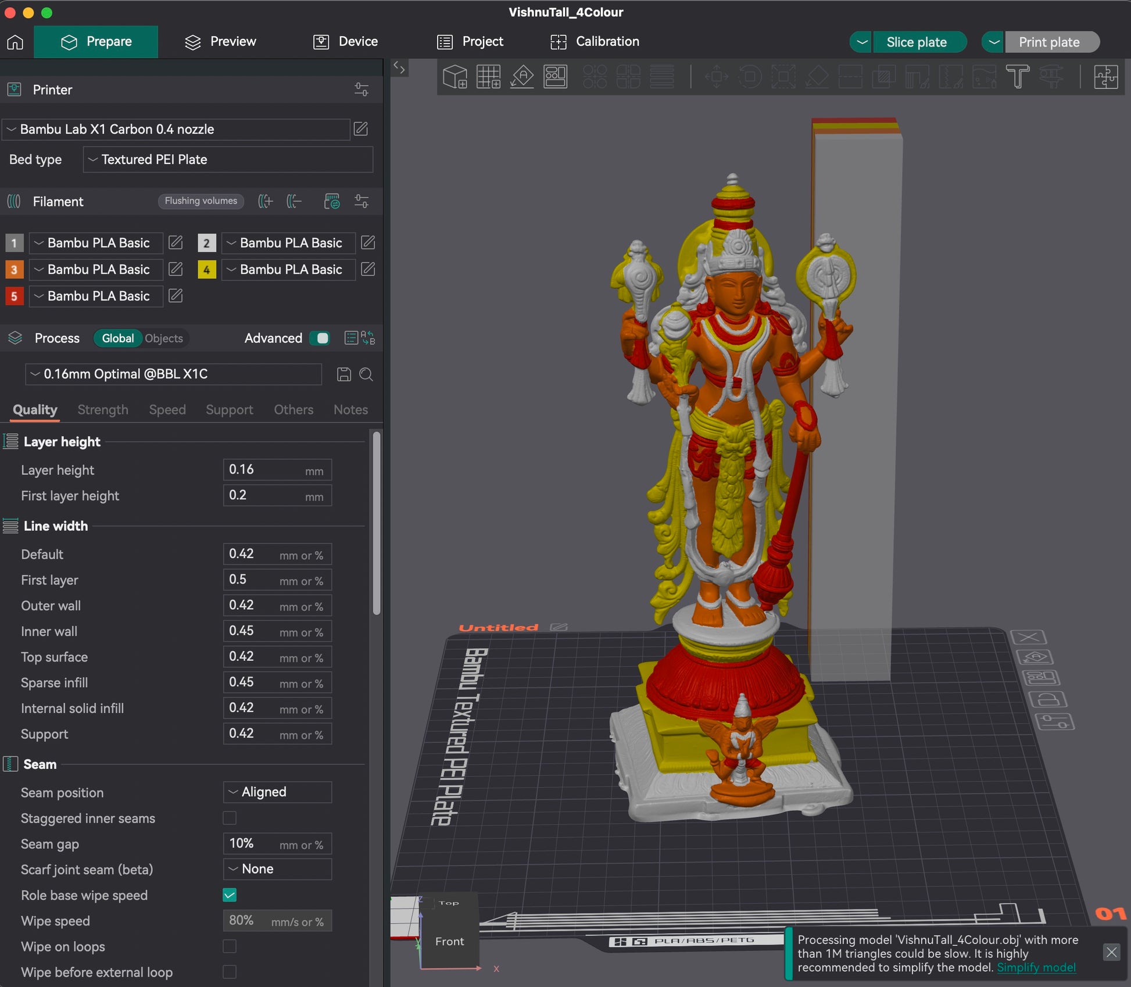Edit printer preset pencil icon
The height and width of the screenshot is (987, 1131).
[360, 128]
